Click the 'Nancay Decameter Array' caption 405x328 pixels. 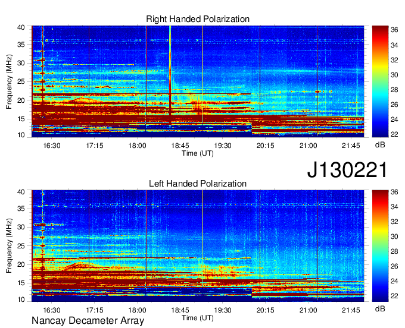[88, 320]
